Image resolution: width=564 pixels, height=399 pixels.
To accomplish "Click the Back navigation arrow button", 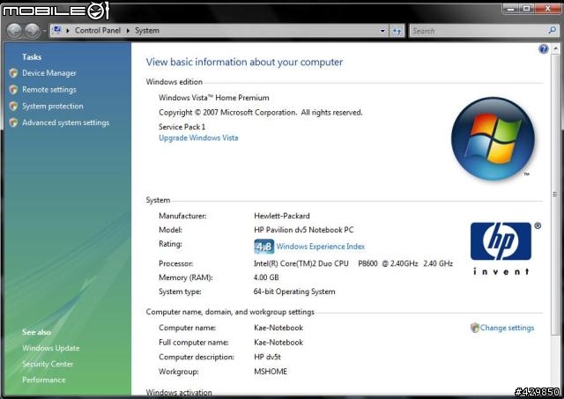I will [x=14, y=31].
